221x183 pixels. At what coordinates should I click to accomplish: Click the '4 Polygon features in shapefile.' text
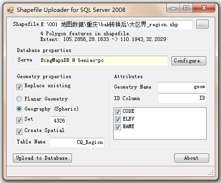coord(85,33)
